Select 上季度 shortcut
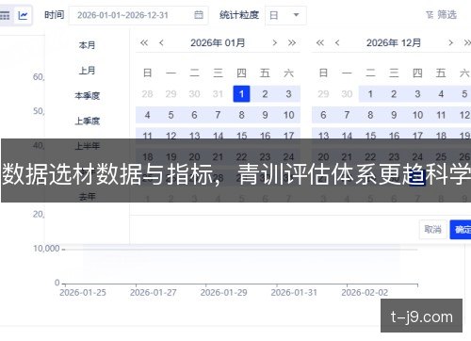This screenshot has height=341, width=471. pyautogui.click(x=87, y=121)
